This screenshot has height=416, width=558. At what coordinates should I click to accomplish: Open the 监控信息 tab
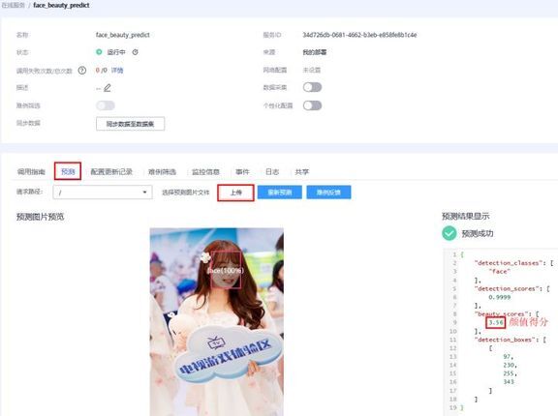tap(205, 172)
